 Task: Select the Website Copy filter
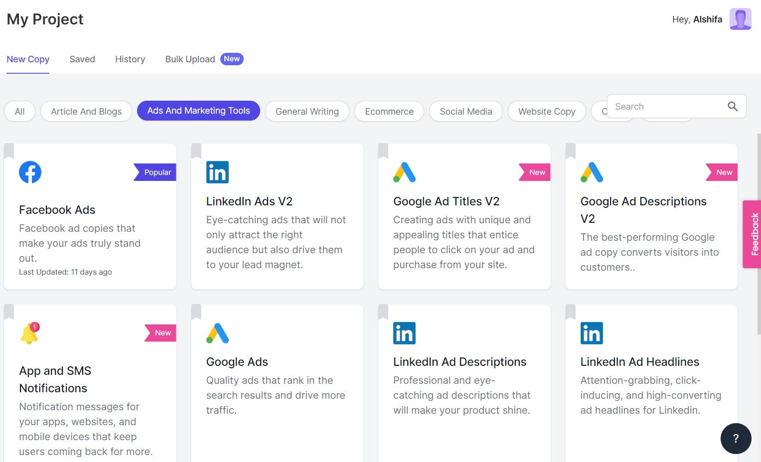(547, 111)
